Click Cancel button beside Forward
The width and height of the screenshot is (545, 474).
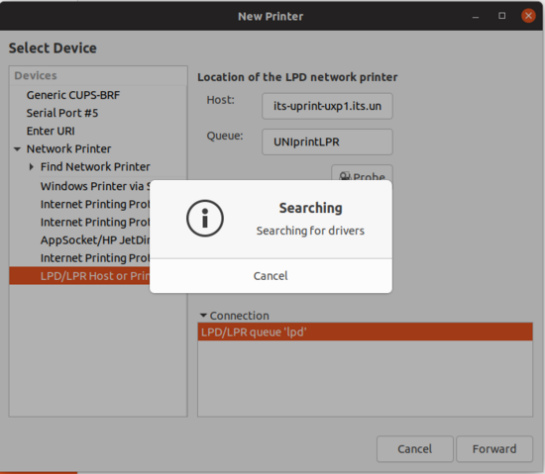pos(414,449)
